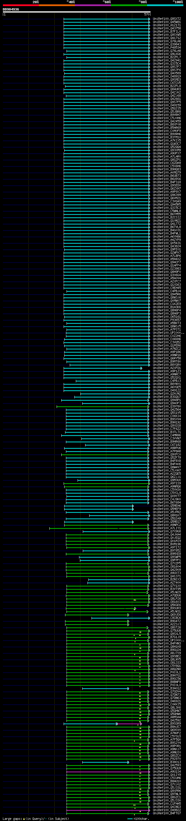Open hit UniRef100_Q9LKG6
The height and width of the screenshot is (821, 186).
coord(167,54)
